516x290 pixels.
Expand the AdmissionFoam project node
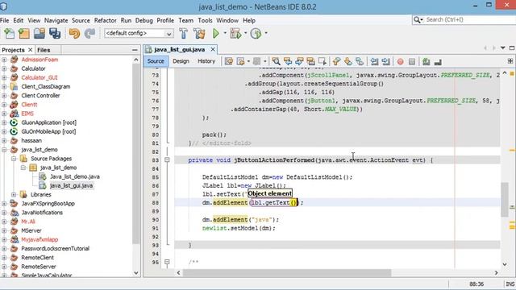[x=4, y=60]
